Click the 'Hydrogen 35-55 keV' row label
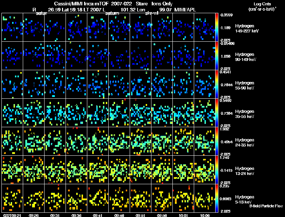This screenshot has height=217, width=285. [x=245, y=114]
